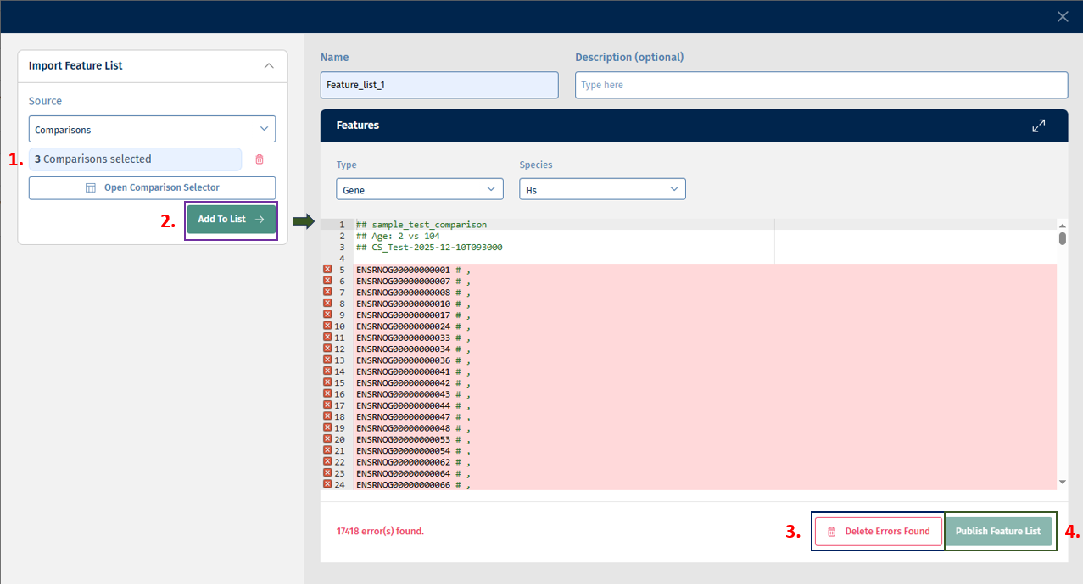Click the error marker on line 18
This screenshot has height=586, width=1083.
[327, 416]
